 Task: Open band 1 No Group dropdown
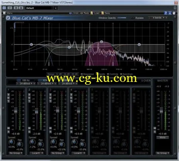[x=16, y=153]
